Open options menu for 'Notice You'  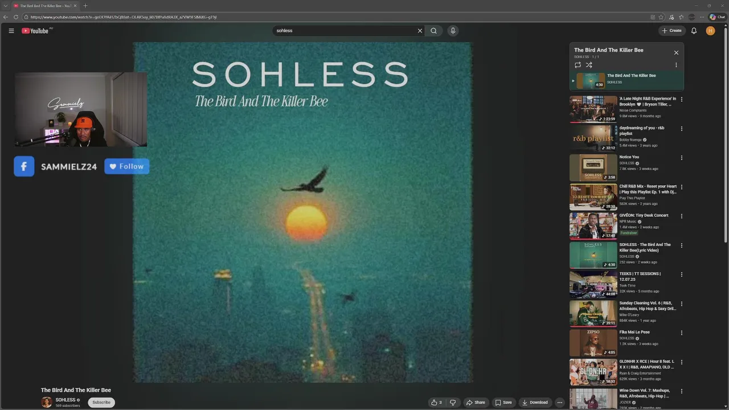pos(682,158)
